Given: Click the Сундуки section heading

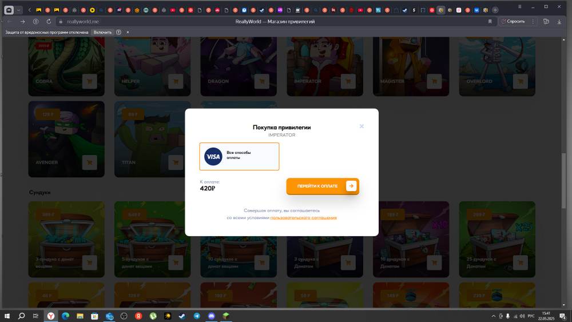Looking at the screenshot, I should 40,192.
